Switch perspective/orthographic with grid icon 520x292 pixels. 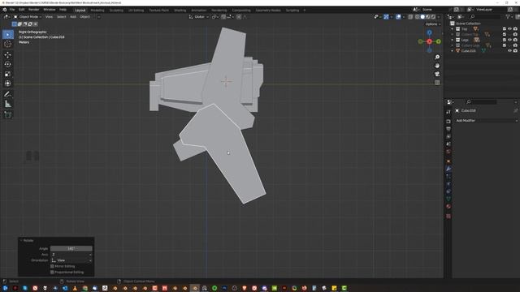pos(437,83)
